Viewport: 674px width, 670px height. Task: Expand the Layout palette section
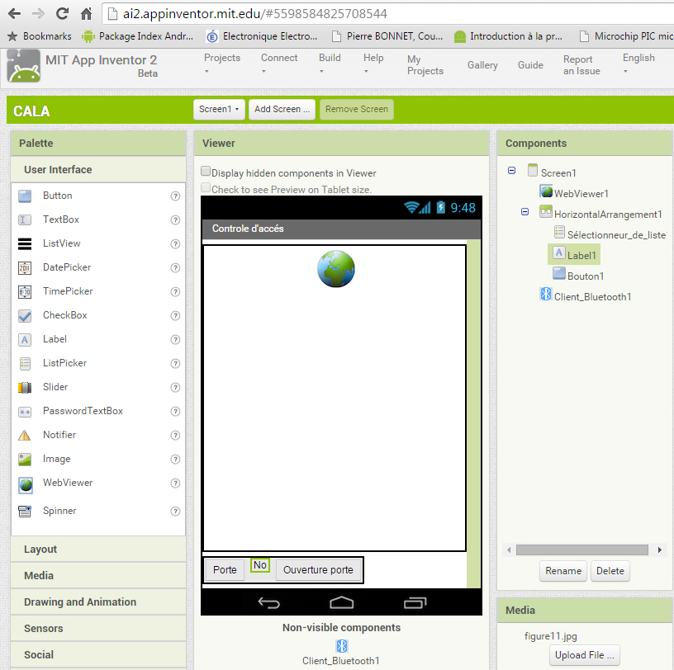pyautogui.click(x=98, y=550)
